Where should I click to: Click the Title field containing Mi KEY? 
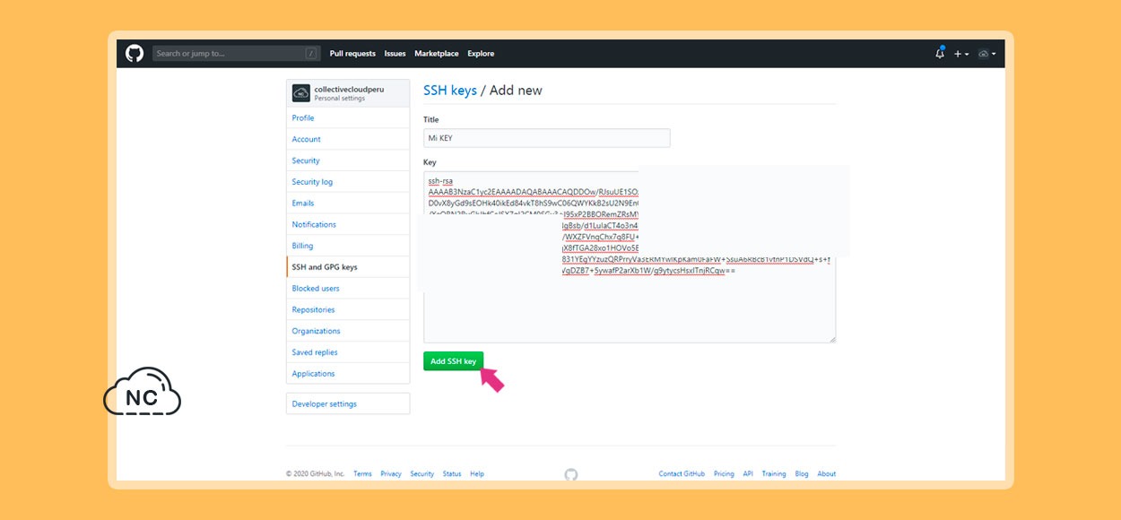coord(547,138)
